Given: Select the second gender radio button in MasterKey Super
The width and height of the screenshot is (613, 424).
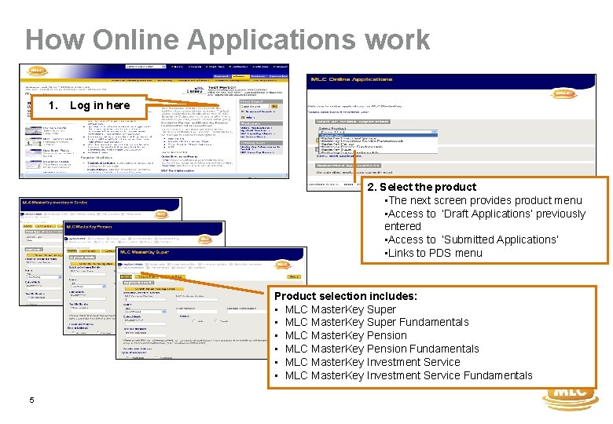Looking at the screenshot, I should [216, 321].
